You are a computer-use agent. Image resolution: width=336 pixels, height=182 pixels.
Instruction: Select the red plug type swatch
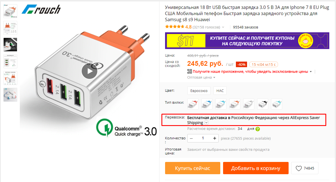click(x=193, y=104)
